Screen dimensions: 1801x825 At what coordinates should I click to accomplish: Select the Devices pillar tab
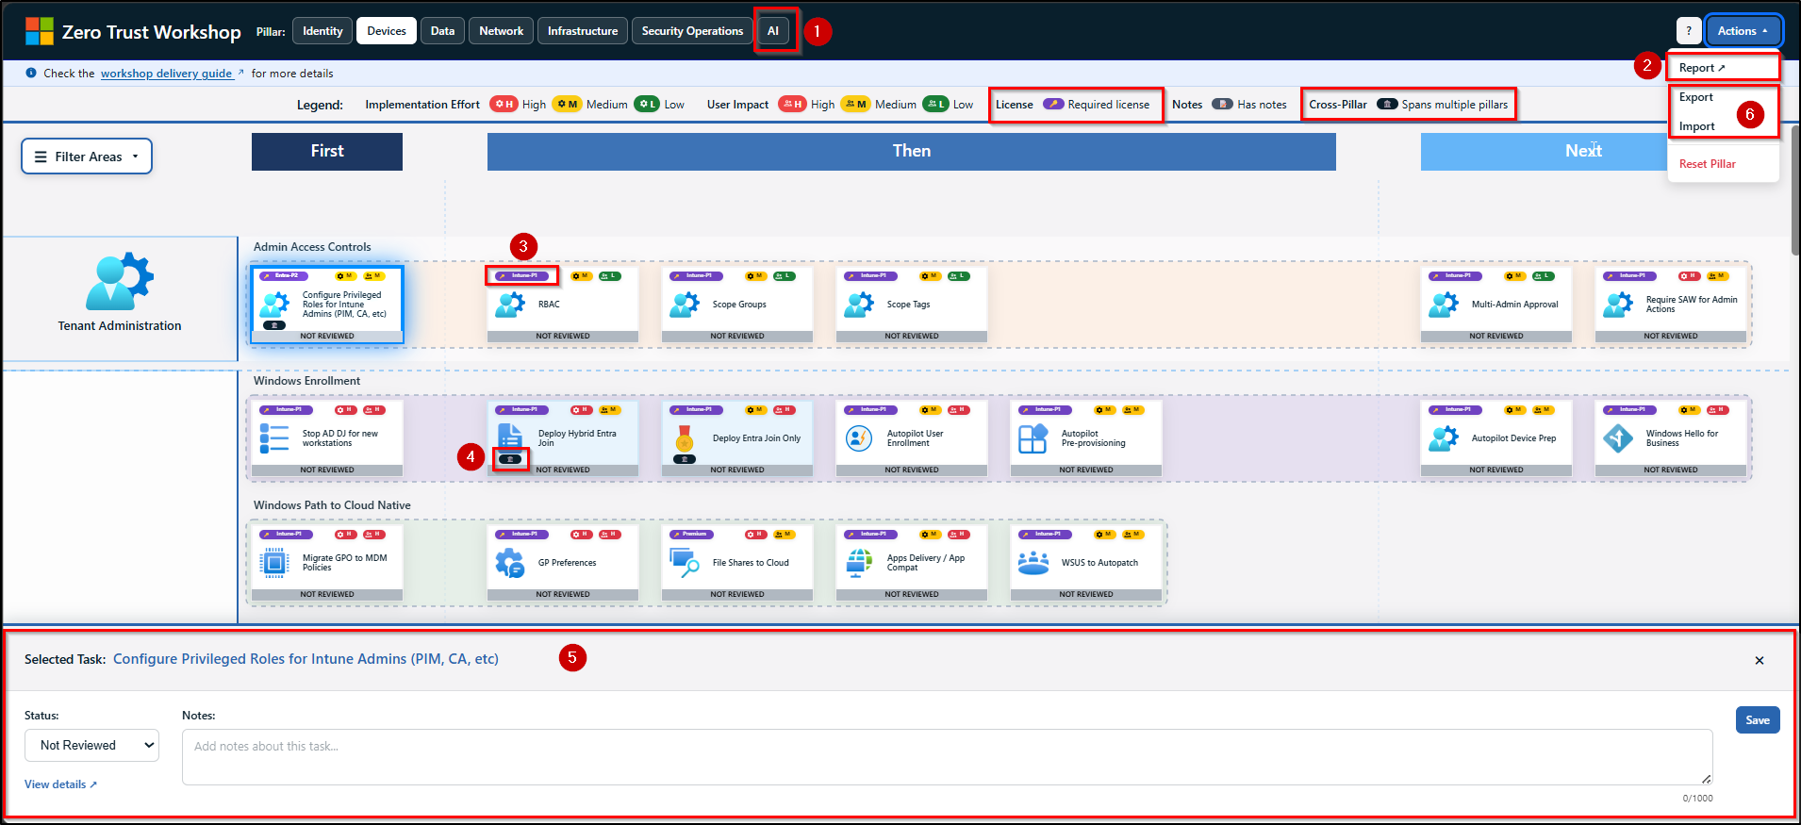tap(387, 31)
